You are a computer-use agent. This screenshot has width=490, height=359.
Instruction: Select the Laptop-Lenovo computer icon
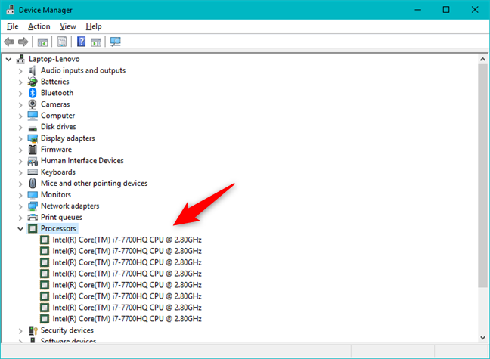20,59
